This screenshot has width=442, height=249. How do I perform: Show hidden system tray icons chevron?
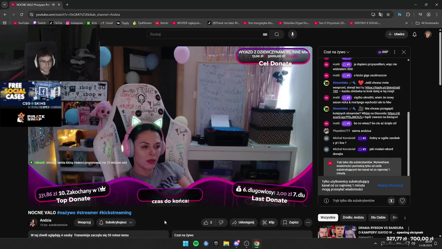375,243
